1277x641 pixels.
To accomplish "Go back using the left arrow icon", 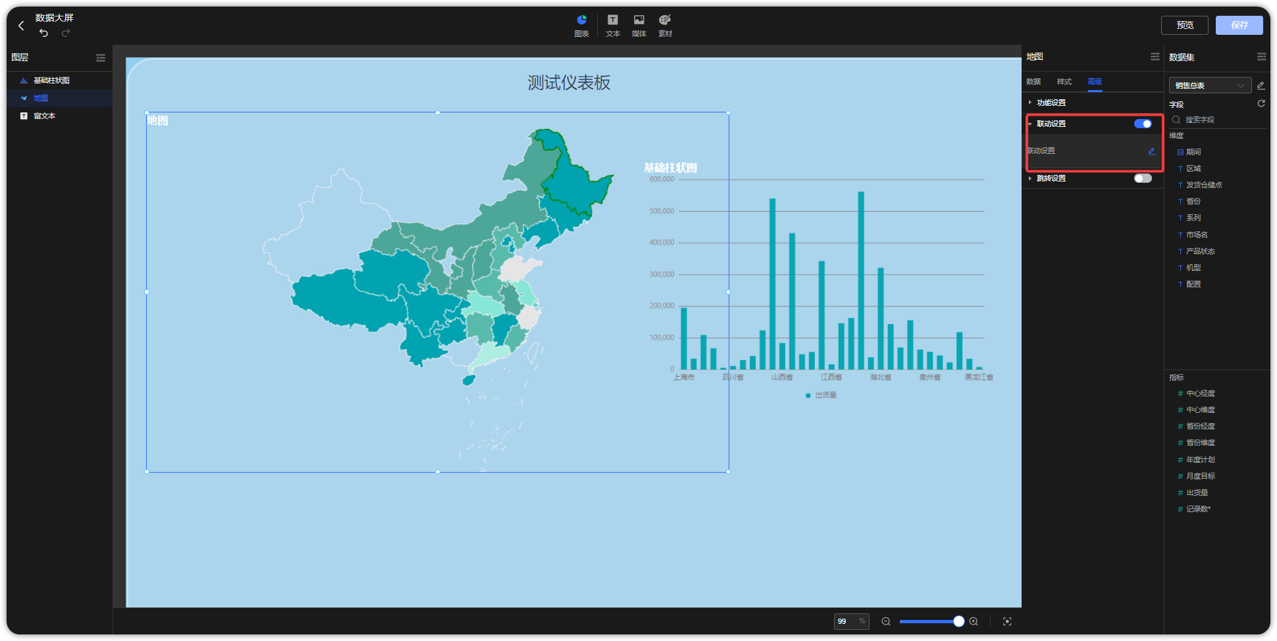I will (21, 26).
